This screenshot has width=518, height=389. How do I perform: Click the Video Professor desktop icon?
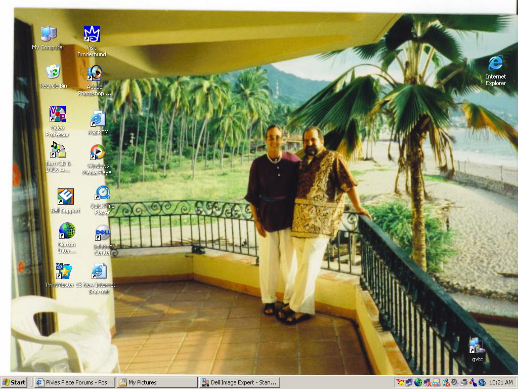[58, 114]
